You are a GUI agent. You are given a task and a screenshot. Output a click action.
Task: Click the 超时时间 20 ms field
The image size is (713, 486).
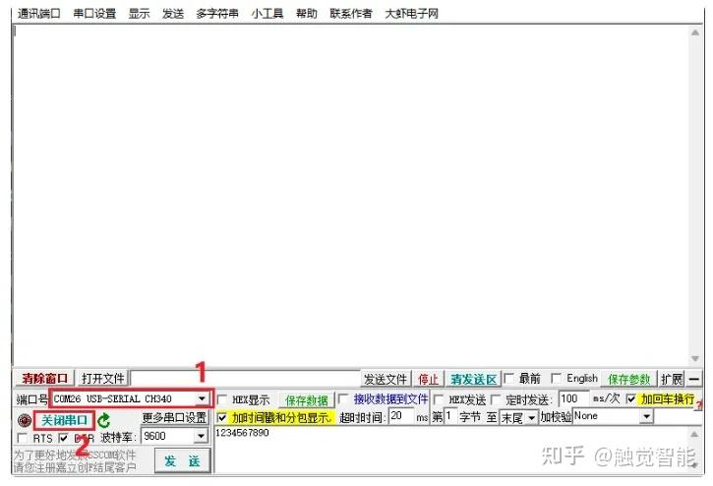pyautogui.click(x=401, y=416)
